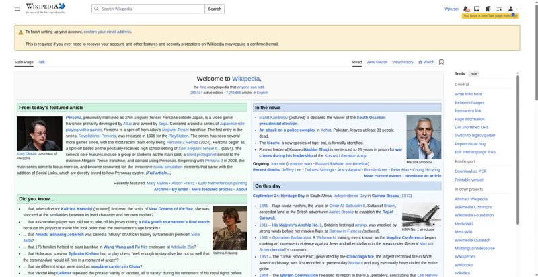Open Abstract Wikipedia project link

pyautogui.click(x=471, y=199)
